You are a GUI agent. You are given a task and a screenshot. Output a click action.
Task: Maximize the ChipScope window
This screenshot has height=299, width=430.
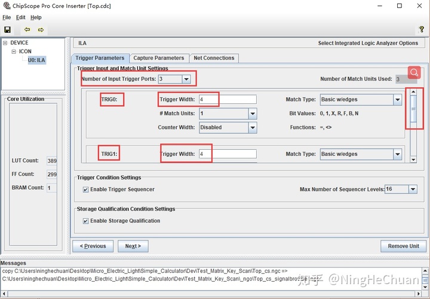(x=400, y=6)
